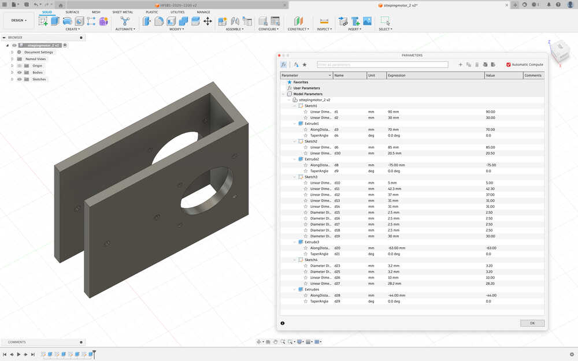The width and height of the screenshot is (578, 361).
Task: Jump to the beginning of the timeline
Action: tap(5, 355)
